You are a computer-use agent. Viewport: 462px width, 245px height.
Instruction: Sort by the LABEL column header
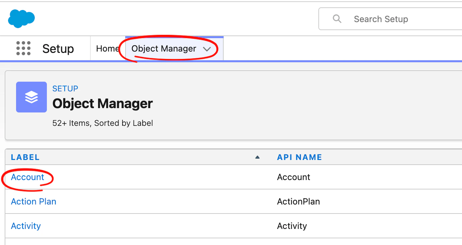pos(25,157)
